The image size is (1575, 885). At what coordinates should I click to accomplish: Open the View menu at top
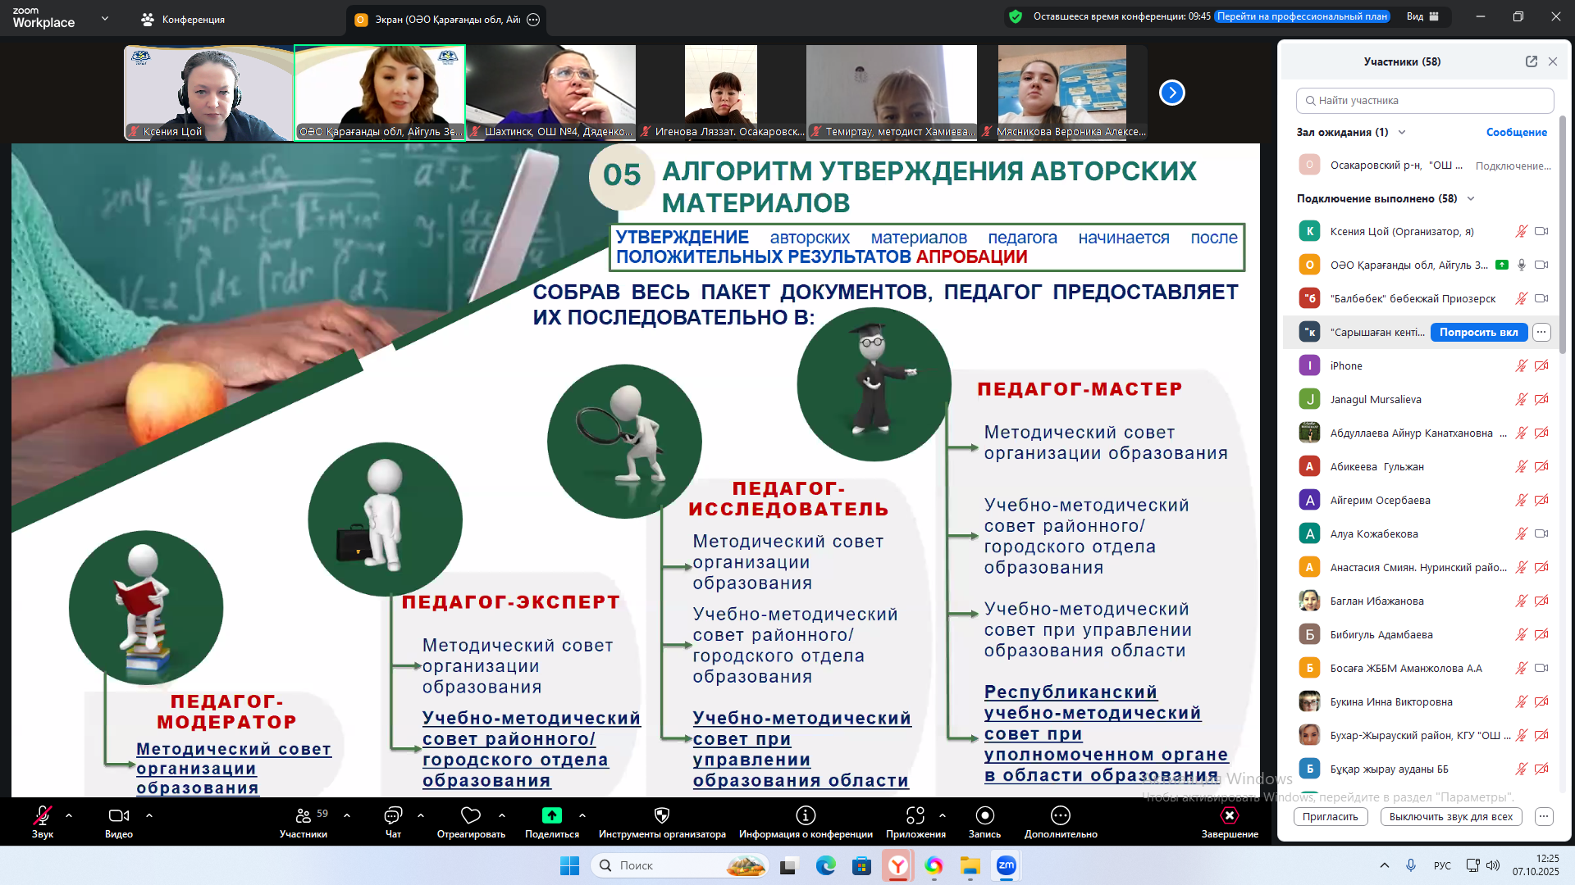click(x=1422, y=16)
